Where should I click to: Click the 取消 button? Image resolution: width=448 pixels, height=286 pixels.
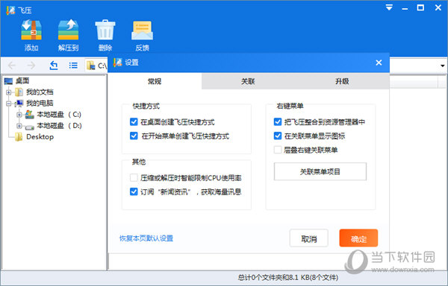[x=309, y=238]
